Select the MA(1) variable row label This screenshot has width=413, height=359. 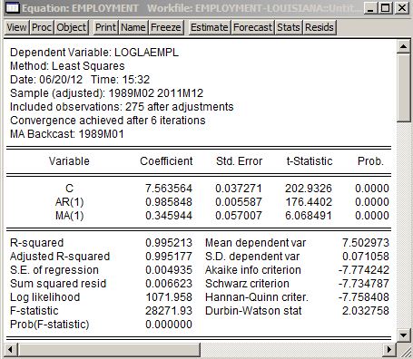[69, 216]
